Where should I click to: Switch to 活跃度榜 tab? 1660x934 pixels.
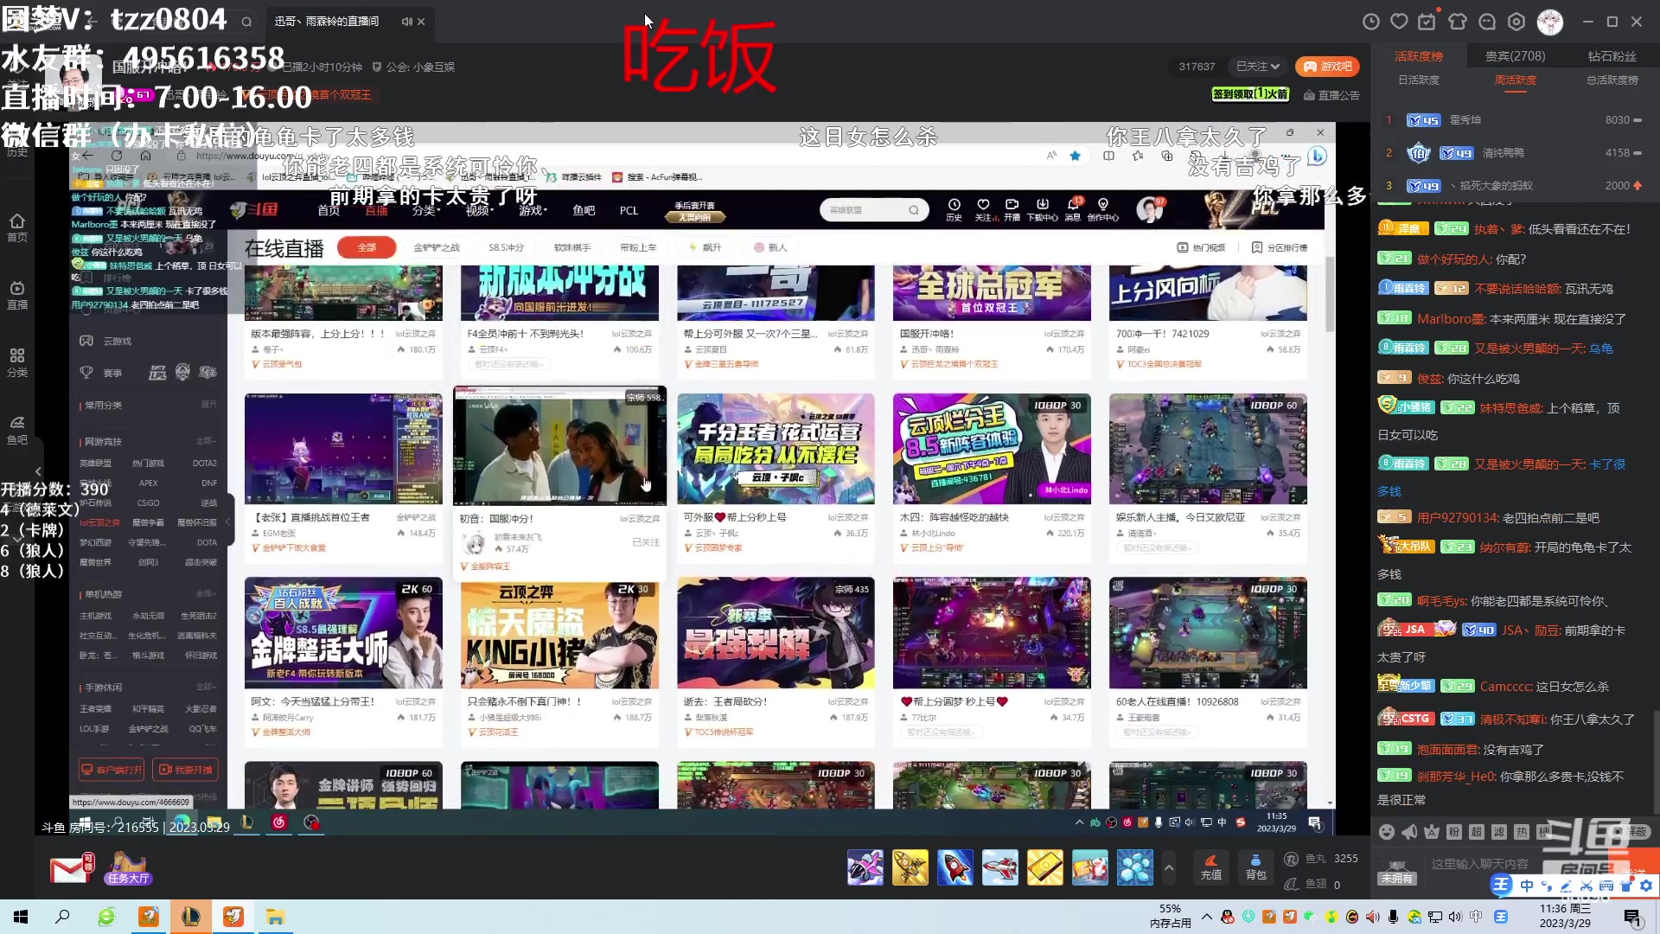coord(1419,56)
